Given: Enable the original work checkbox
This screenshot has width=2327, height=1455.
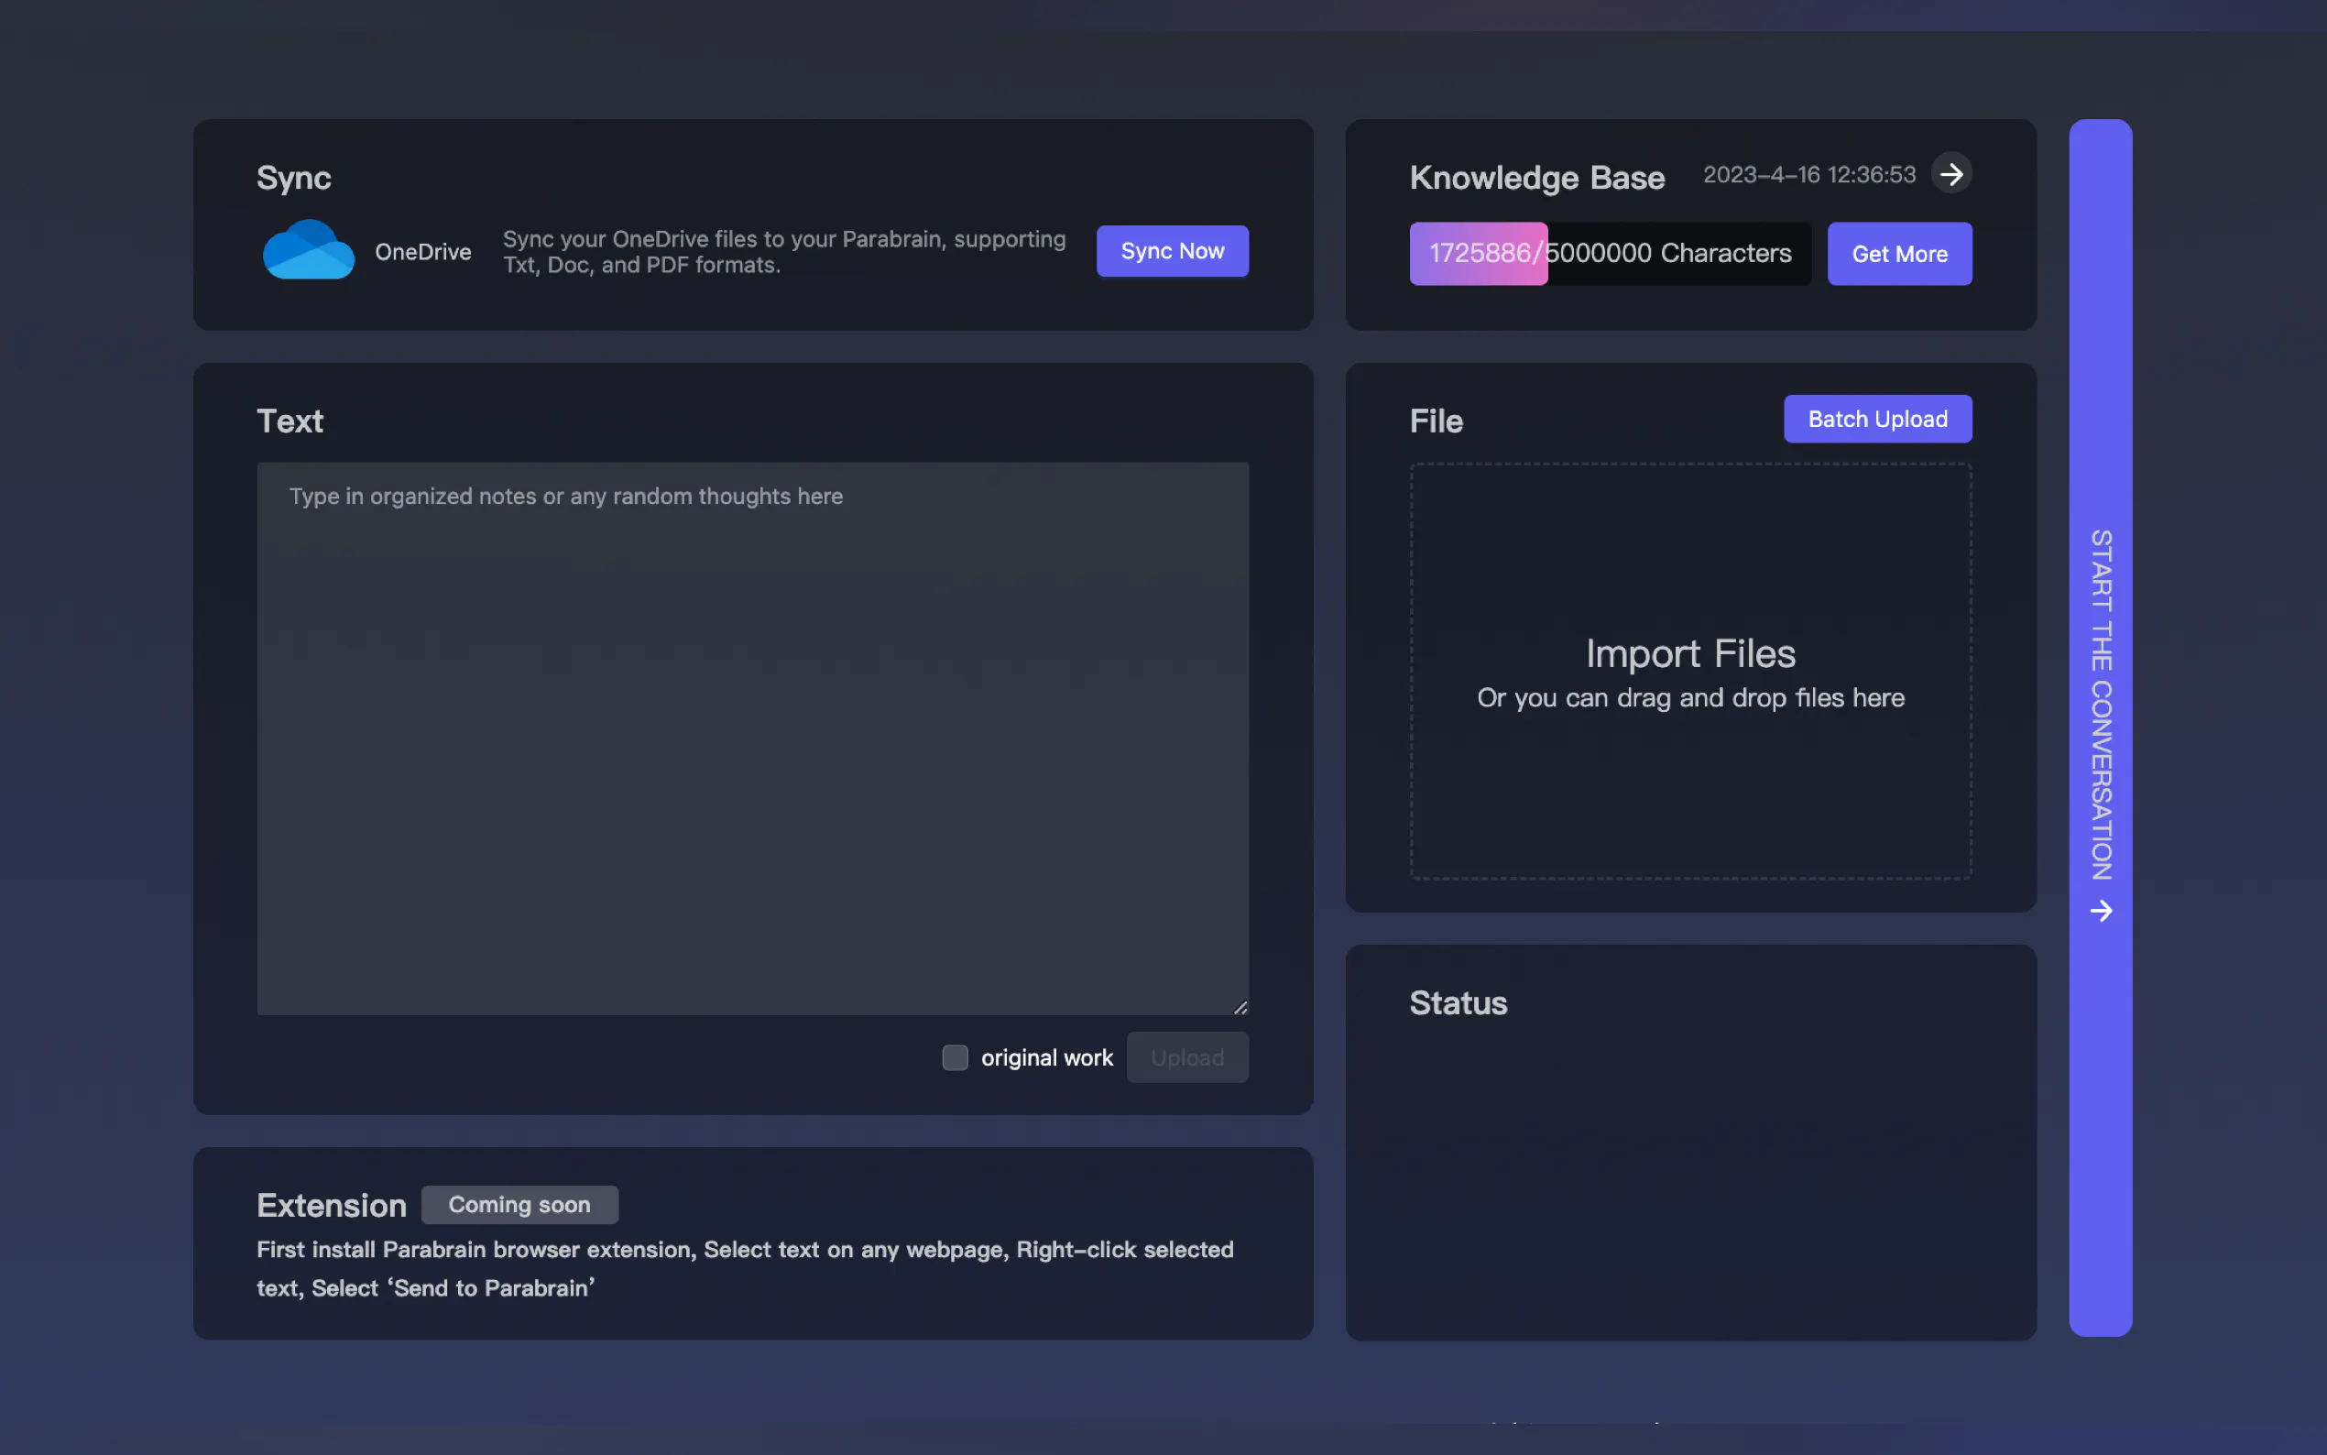Looking at the screenshot, I should pos(955,1057).
